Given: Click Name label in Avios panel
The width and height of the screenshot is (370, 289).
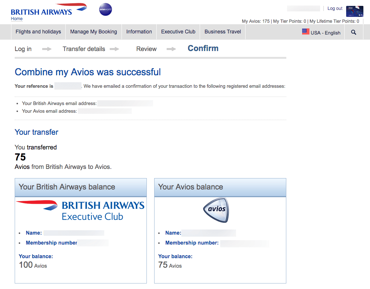Looking at the screenshot, I should pos(173,233).
